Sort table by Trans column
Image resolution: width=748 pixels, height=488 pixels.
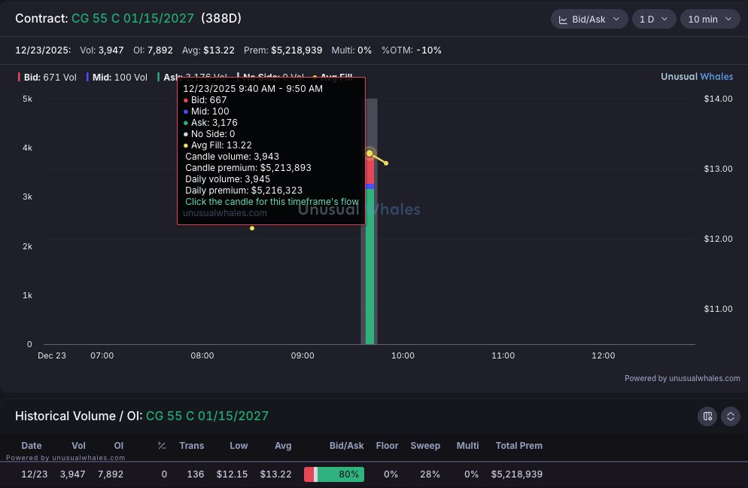(192, 446)
